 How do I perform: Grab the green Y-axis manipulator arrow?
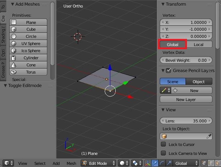click(125, 83)
